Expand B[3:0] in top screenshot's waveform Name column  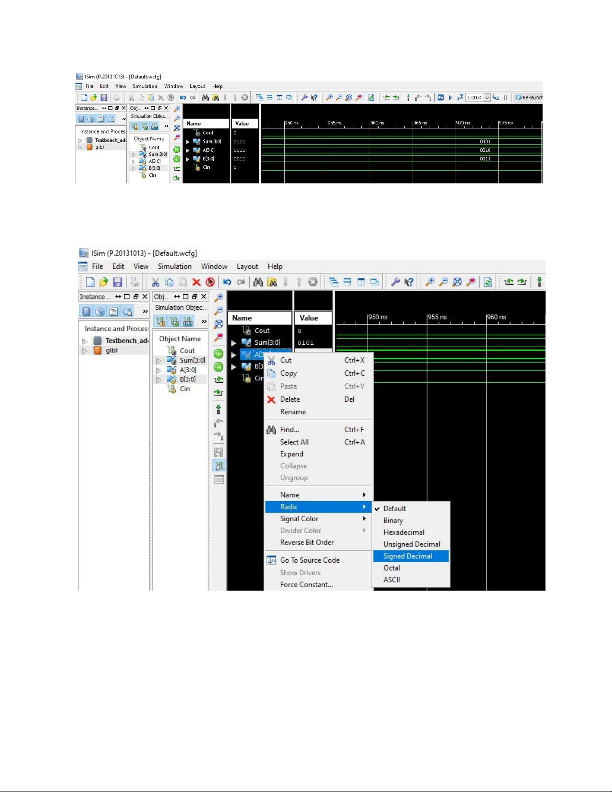[187, 159]
